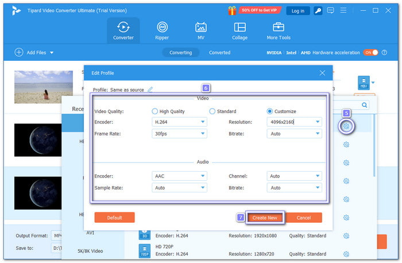Select Standard video quality option

[212, 111]
